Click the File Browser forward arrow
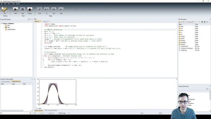 [204, 22]
